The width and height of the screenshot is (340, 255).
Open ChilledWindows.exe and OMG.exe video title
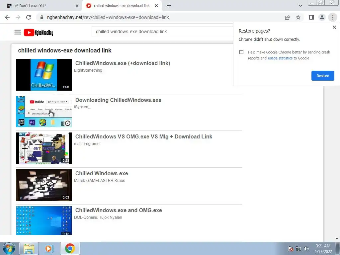(x=119, y=210)
